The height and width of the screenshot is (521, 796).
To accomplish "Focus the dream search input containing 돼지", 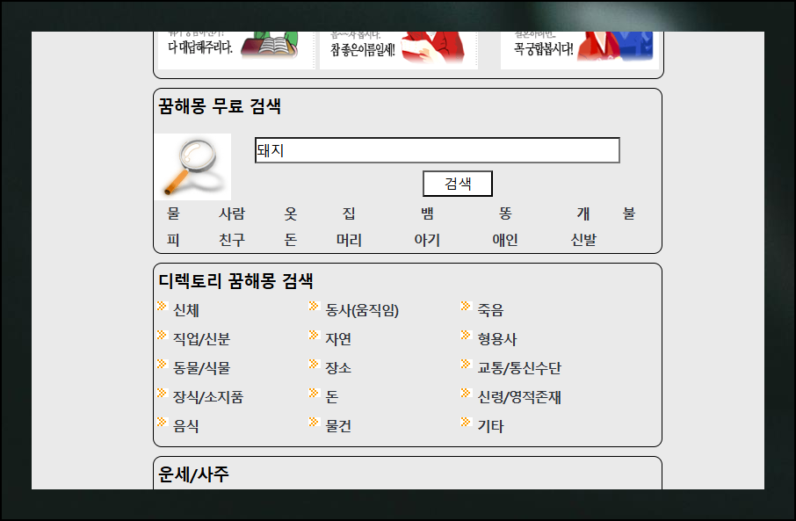I will pos(437,150).
